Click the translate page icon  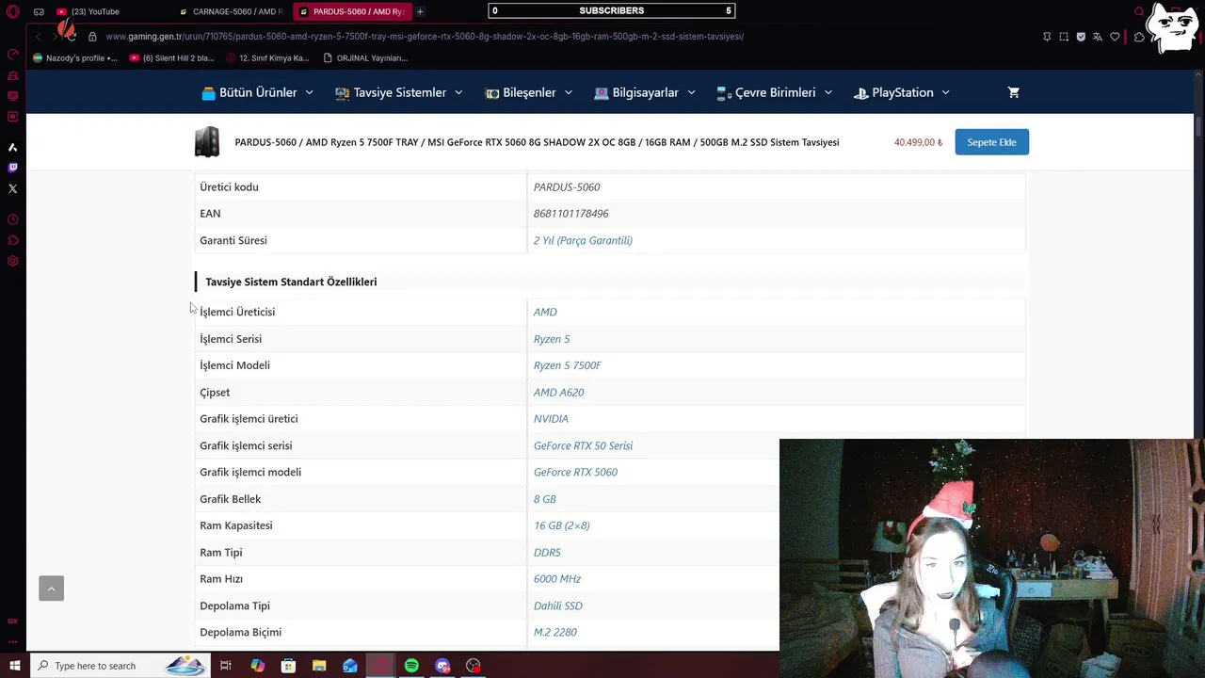(x=1098, y=37)
